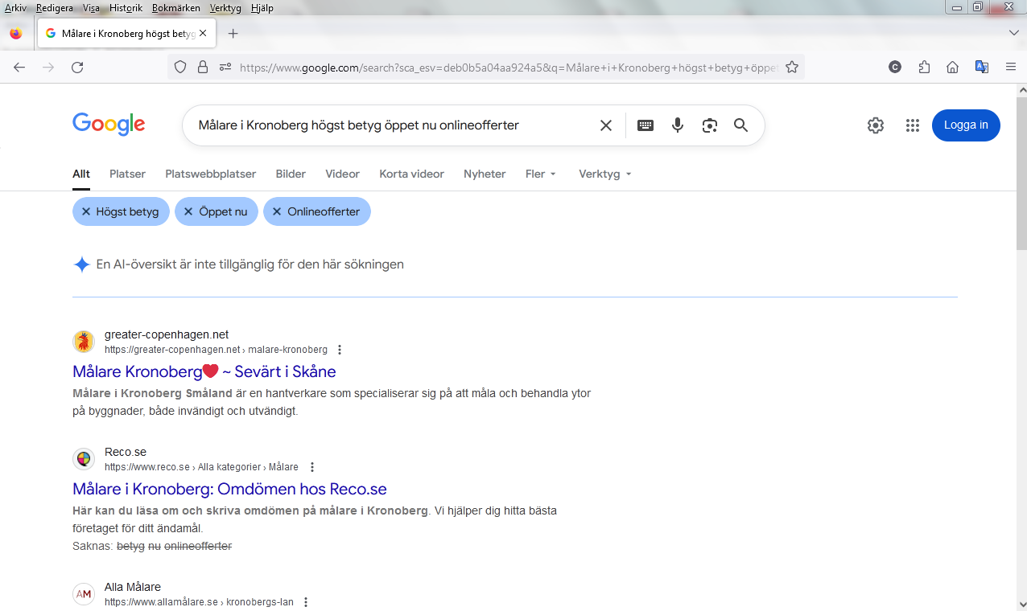Open the on-screen keyboard input tool
This screenshot has height=611, width=1027.
click(645, 125)
